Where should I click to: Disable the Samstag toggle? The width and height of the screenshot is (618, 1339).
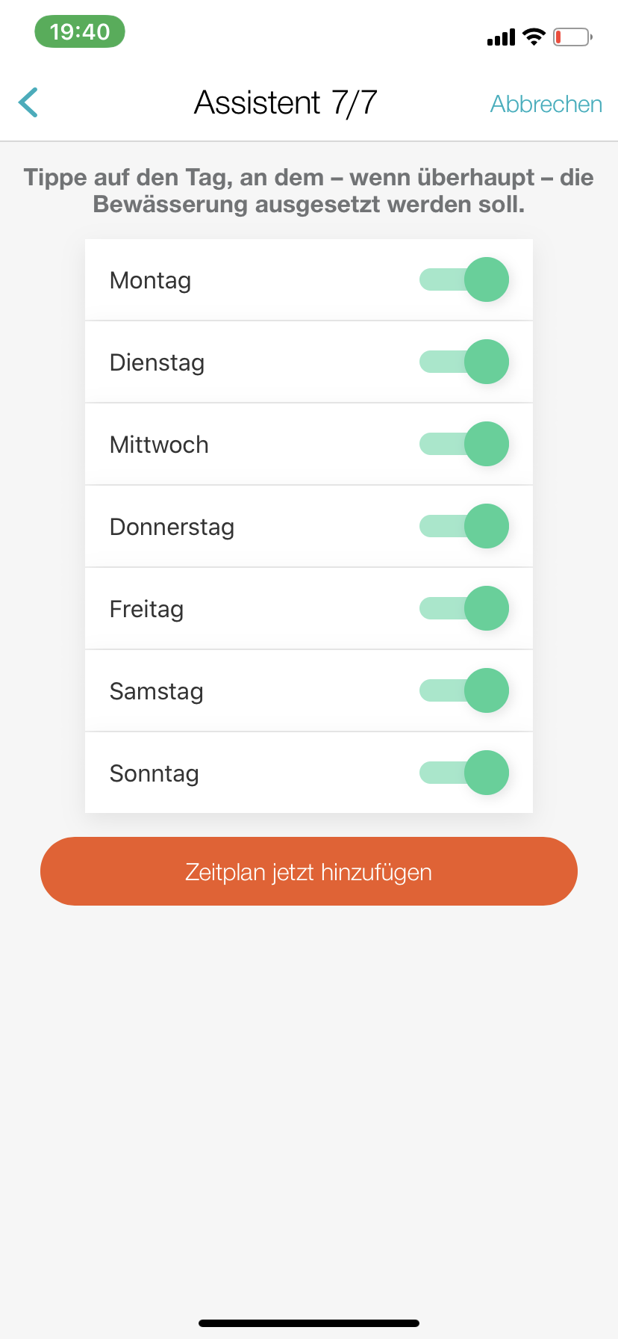464,691
